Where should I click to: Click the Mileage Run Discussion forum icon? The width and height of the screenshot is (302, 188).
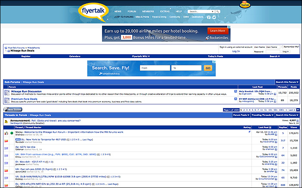tap(7, 92)
